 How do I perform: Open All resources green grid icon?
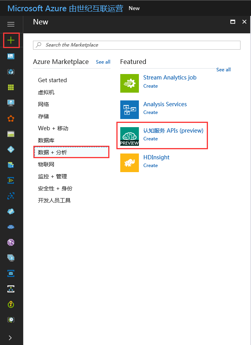(x=11, y=88)
